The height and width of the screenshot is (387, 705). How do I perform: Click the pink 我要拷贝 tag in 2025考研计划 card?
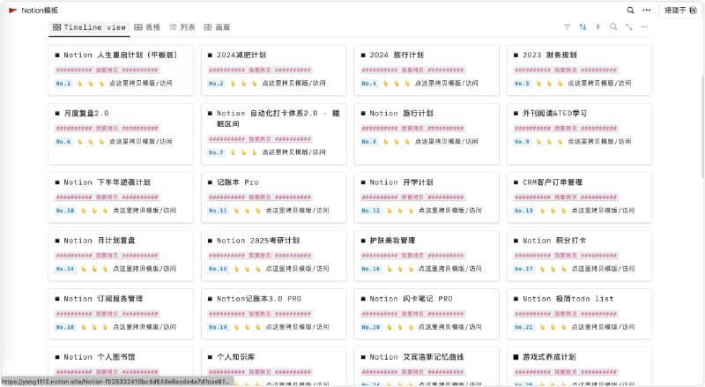point(260,255)
